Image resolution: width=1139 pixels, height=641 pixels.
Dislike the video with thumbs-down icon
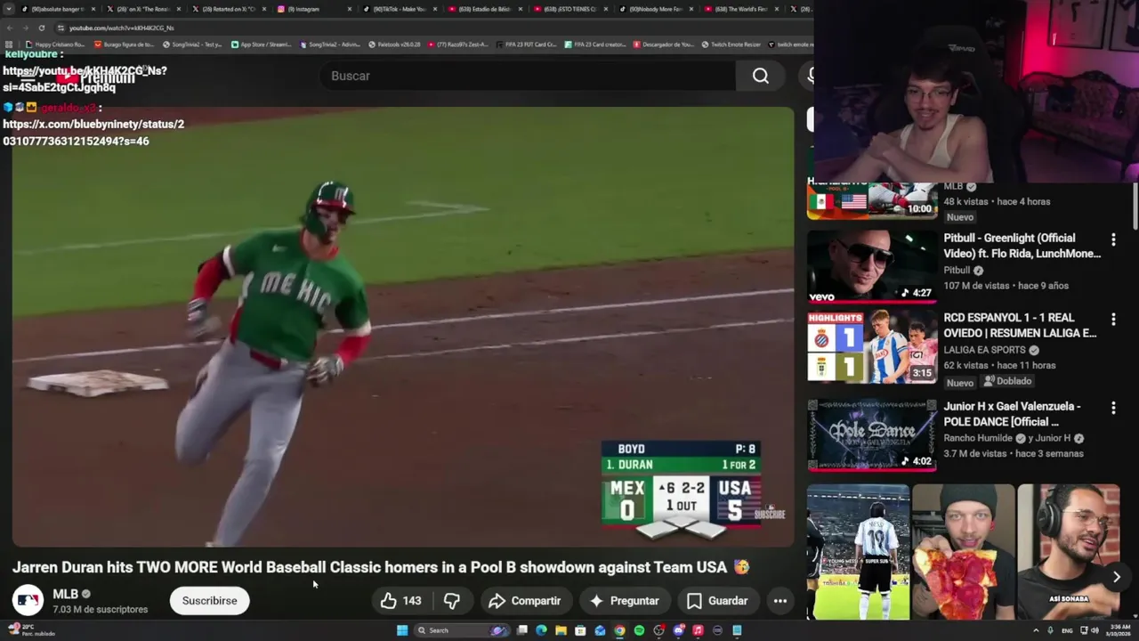[452, 601]
